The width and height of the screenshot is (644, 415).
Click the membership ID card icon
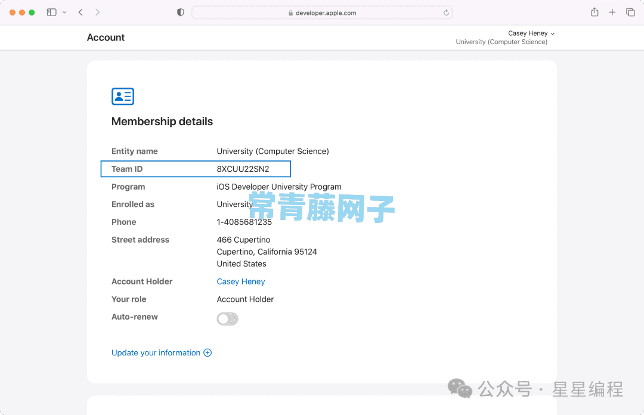click(x=123, y=96)
